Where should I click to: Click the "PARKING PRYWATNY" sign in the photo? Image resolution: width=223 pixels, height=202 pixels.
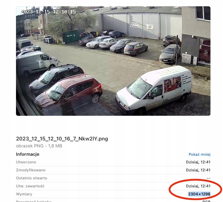pyautogui.click(x=134, y=25)
